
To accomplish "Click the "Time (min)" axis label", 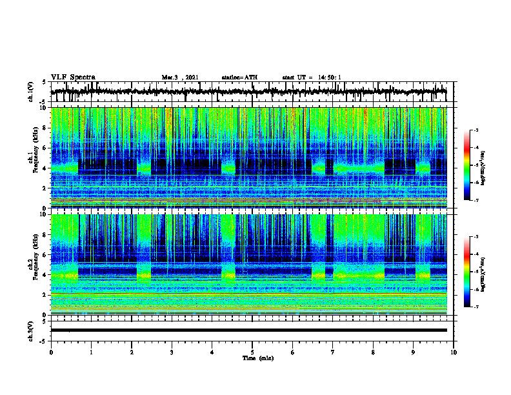I will (x=258, y=358).
